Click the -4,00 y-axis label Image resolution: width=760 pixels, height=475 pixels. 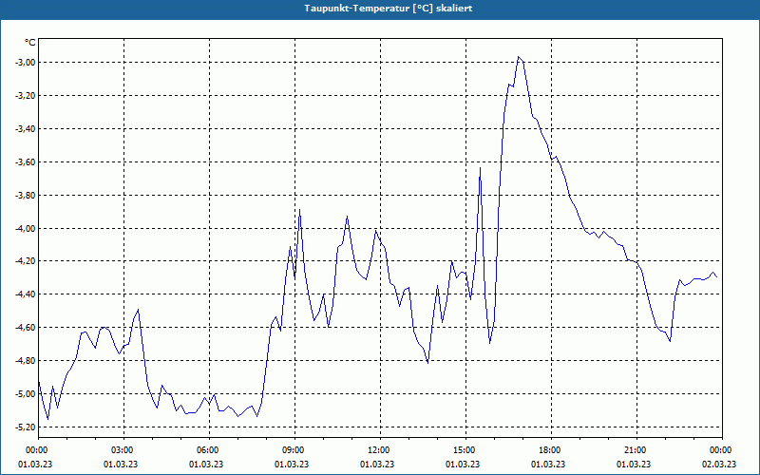coord(27,228)
